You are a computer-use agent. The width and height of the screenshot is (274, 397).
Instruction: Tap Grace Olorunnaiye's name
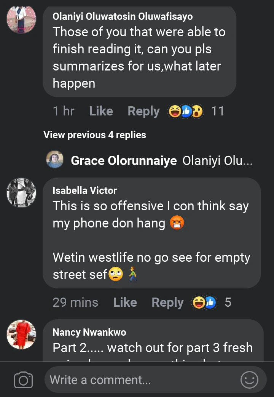point(124,160)
